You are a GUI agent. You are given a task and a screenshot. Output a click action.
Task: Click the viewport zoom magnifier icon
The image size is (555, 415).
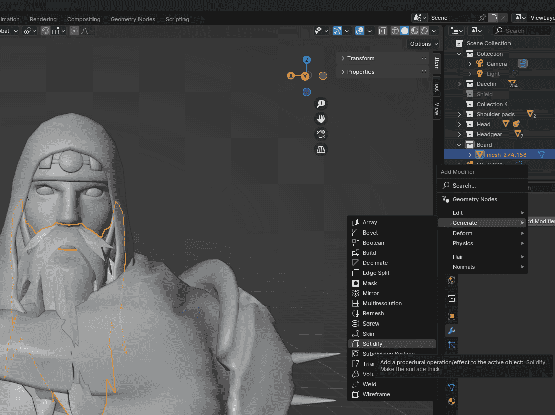(x=321, y=104)
